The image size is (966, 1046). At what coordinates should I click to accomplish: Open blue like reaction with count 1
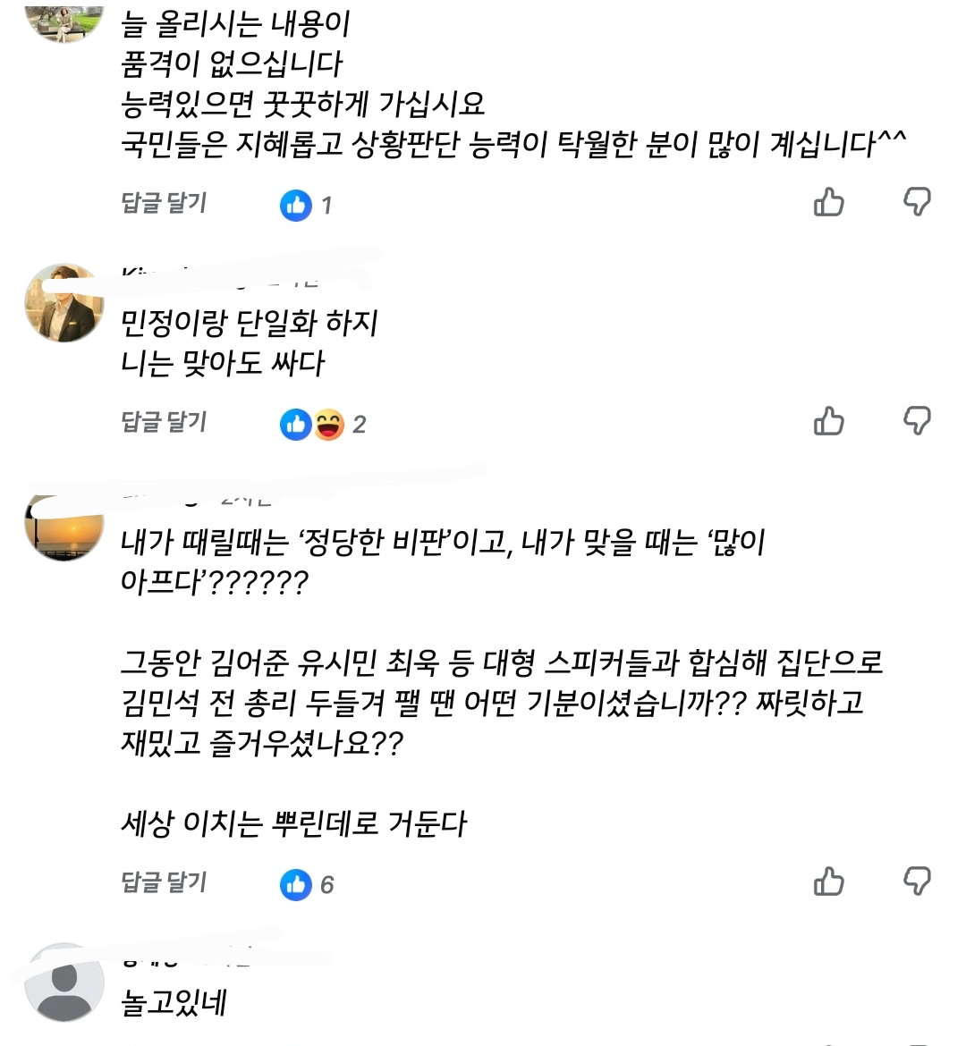click(x=296, y=205)
